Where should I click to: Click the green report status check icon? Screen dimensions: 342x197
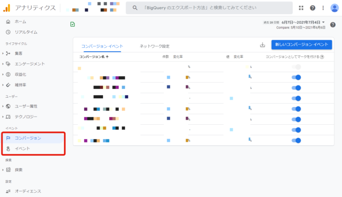pyautogui.click(x=72, y=24)
